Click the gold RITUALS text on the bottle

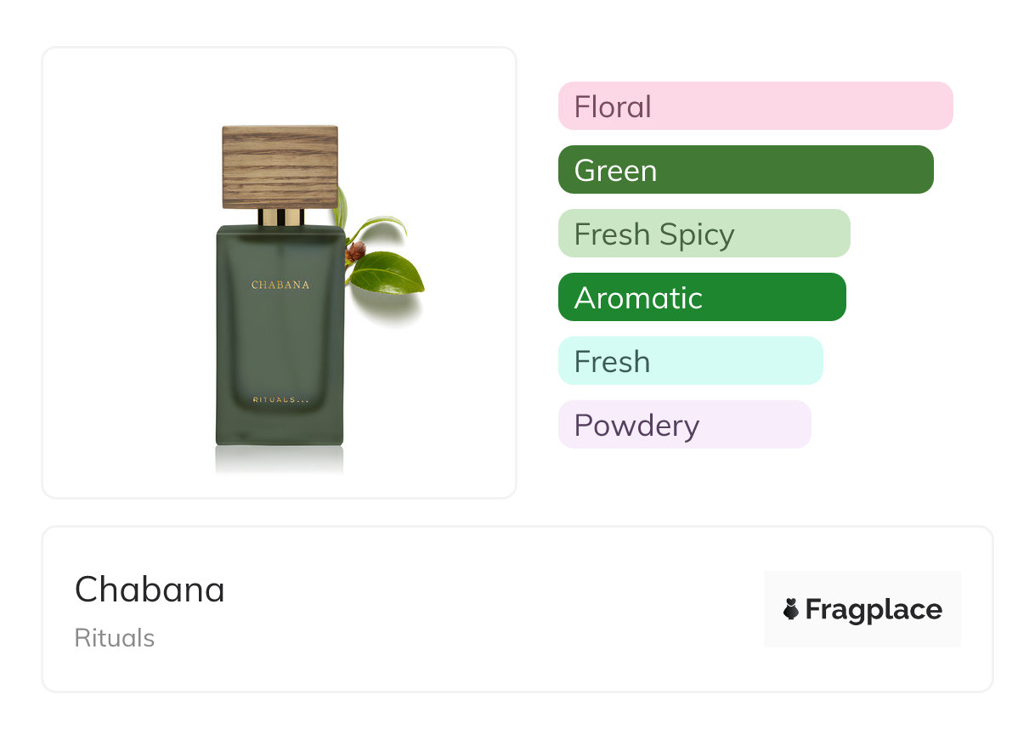pyautogui.click(x=280, y=400)
